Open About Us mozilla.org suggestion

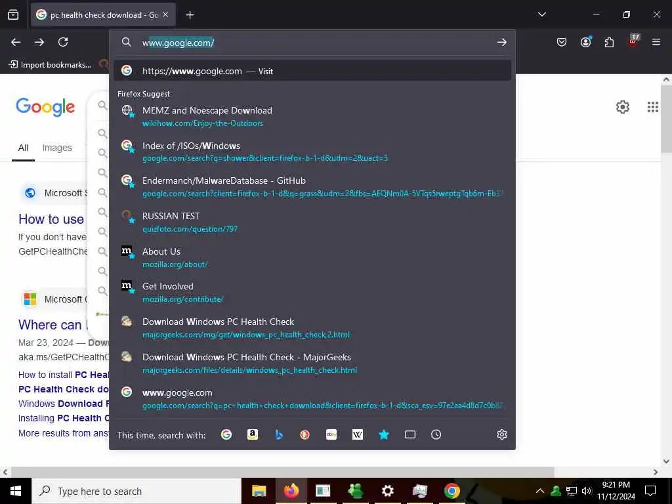point(312,257)
